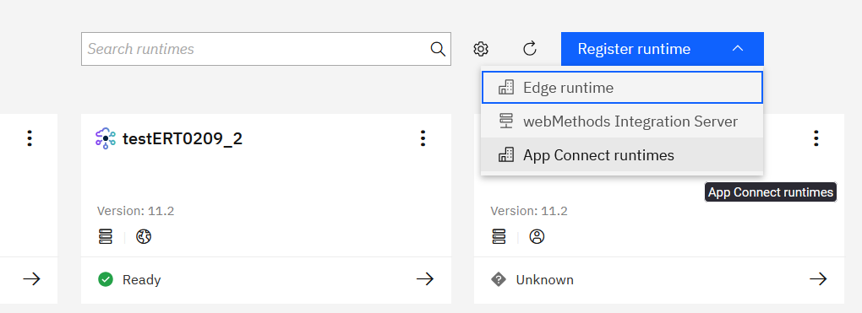The height and width of the screenshot is (313, 862).
Task: Click testERT0209_2 runtime logo icon
Action: click(x=106, y=138)
